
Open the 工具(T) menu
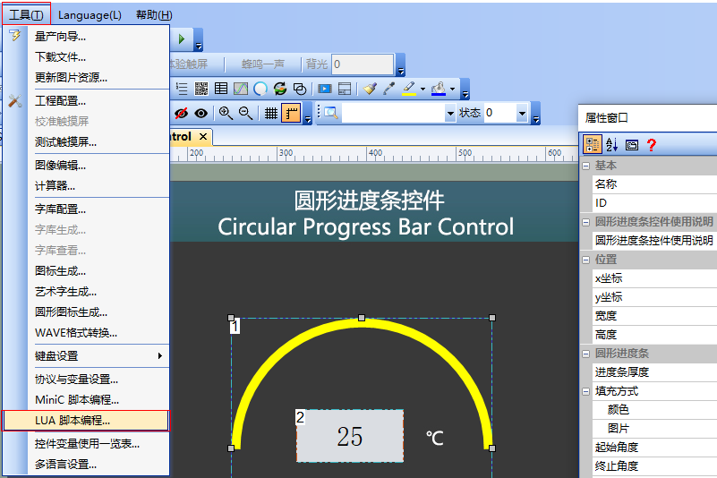click(26, 15)
